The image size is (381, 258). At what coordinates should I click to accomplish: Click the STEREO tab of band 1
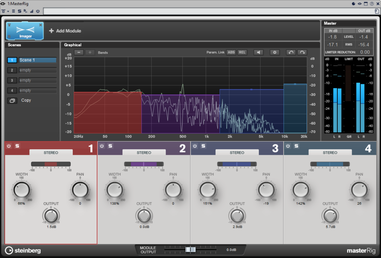pyautogui.click(x=51, y=153)
